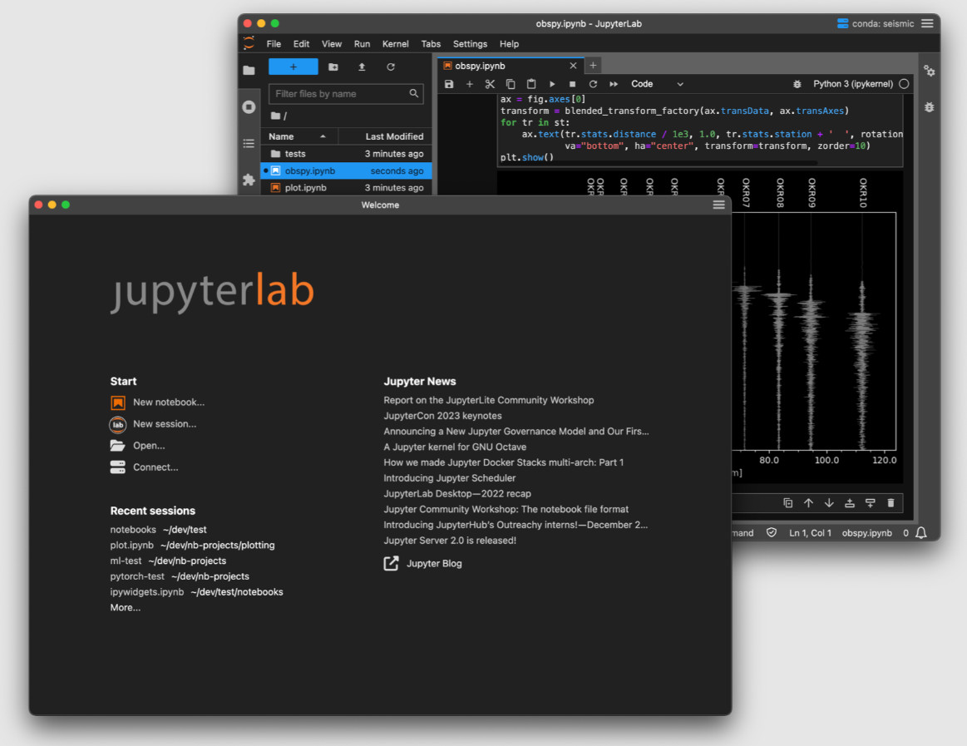Click Open... on Welcome screen
This screenshot has width=967, height=746.
point(137,446)
